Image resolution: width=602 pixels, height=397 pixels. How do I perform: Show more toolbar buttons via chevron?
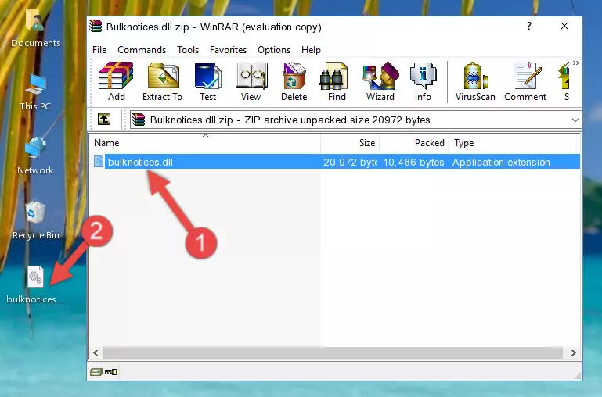575,63
